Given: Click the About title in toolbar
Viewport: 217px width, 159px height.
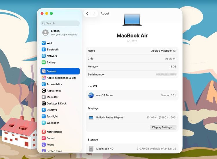Looking at the screenshot, I should (105, 14).
